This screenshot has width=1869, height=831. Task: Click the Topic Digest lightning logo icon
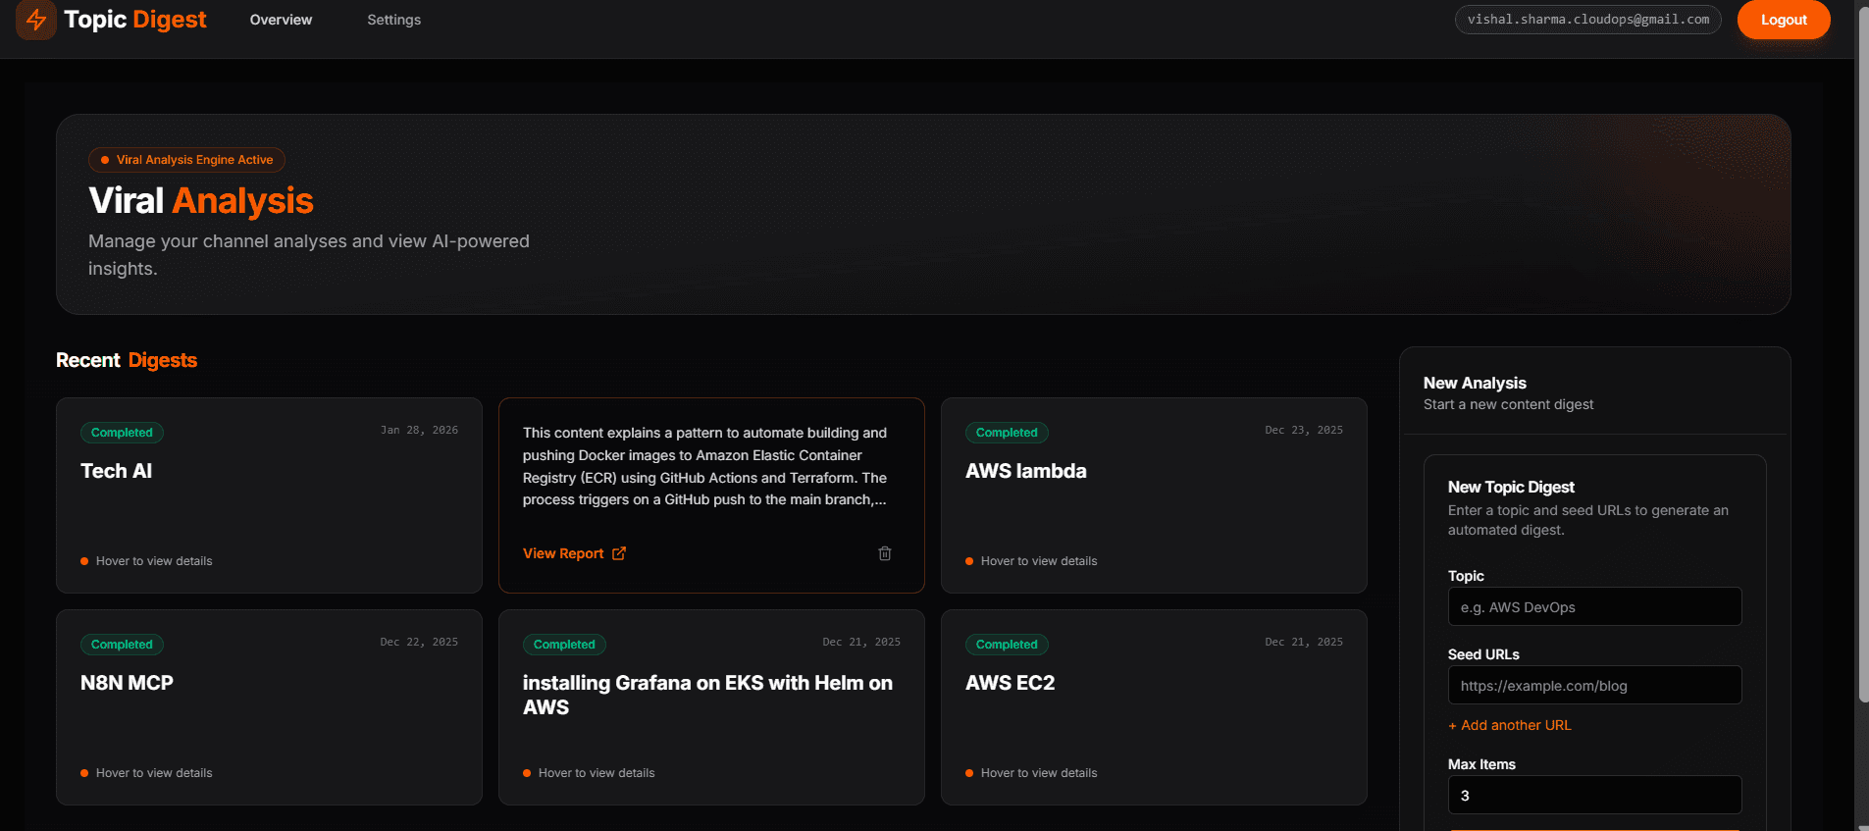36,20
